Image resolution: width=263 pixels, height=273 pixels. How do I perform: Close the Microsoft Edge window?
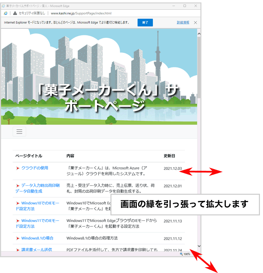point(196,6)
